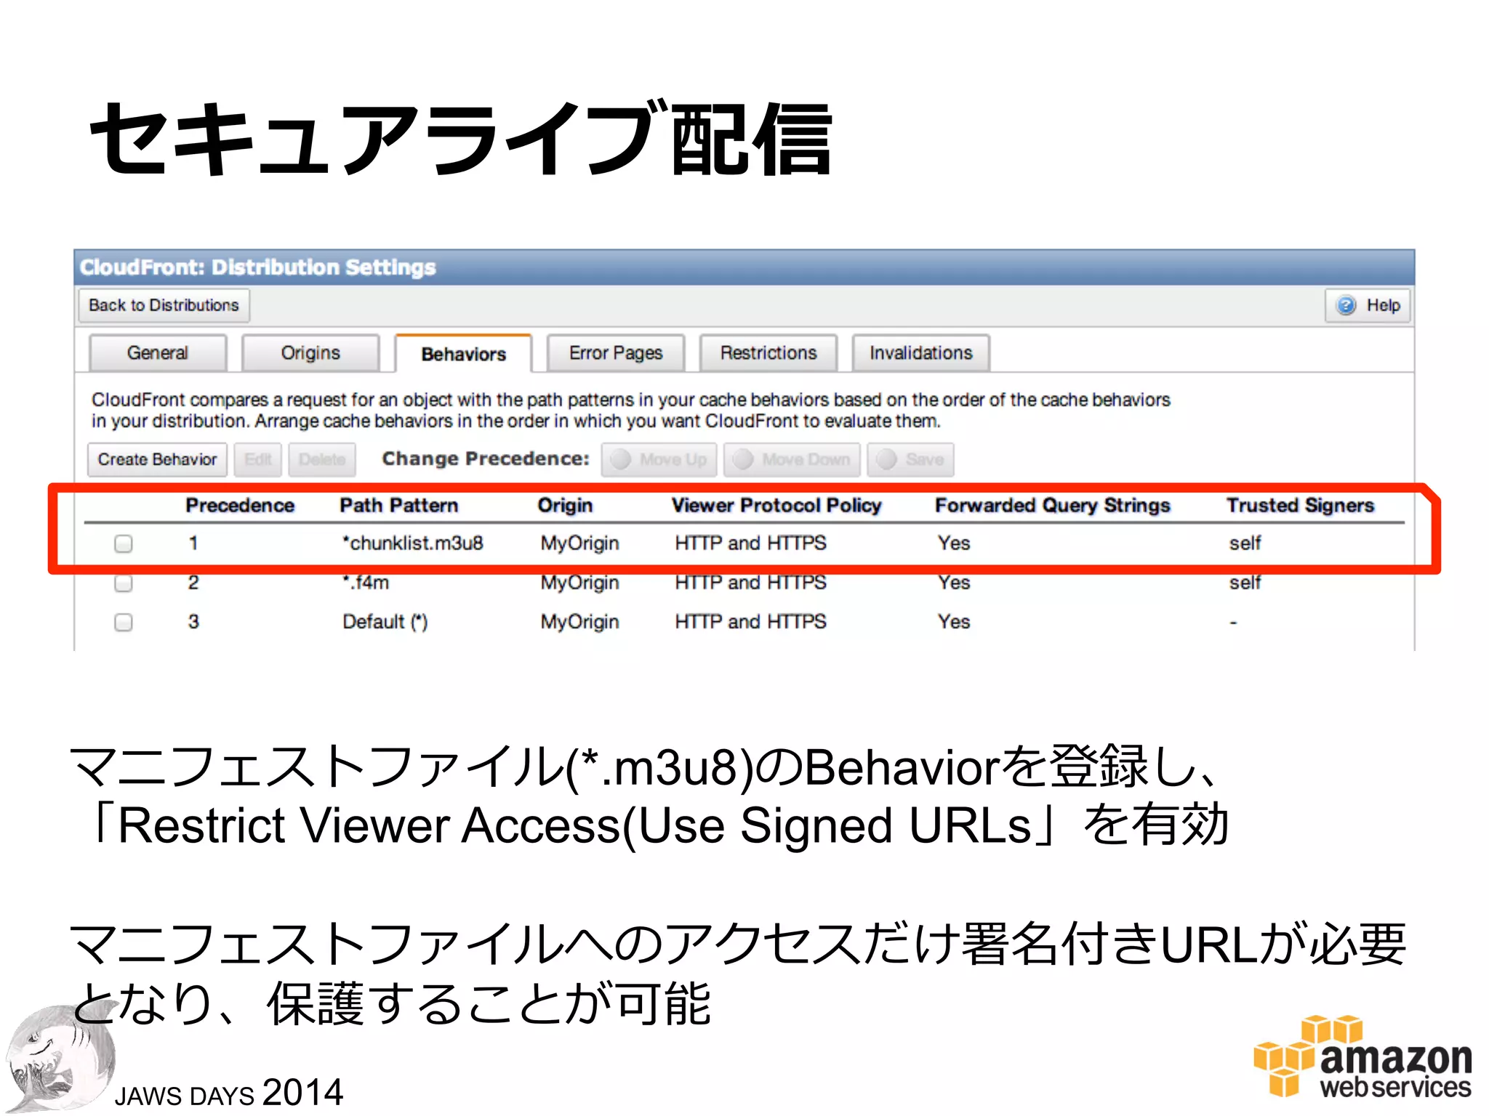
Task: Open the Restrictions tab
Action: pos(768,353)
